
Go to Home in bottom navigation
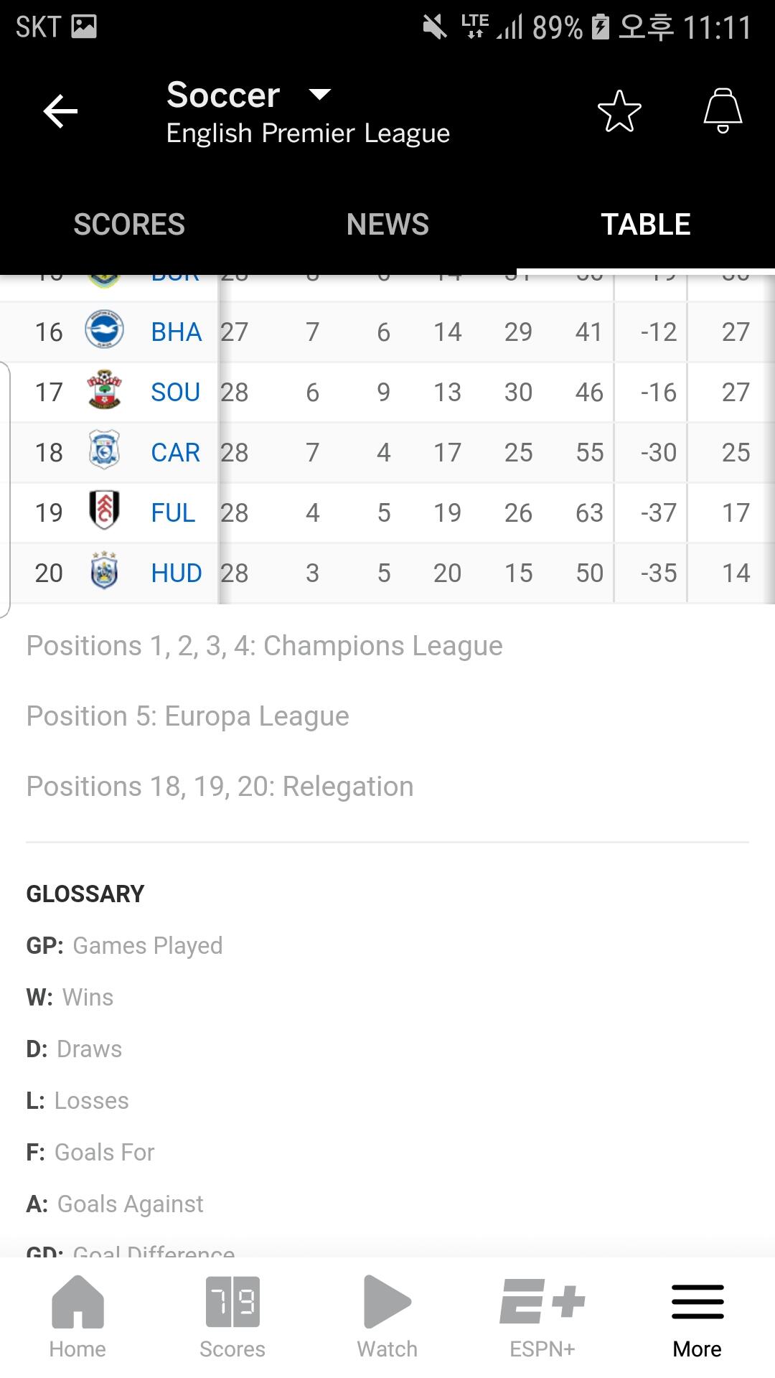[77, 1316]
